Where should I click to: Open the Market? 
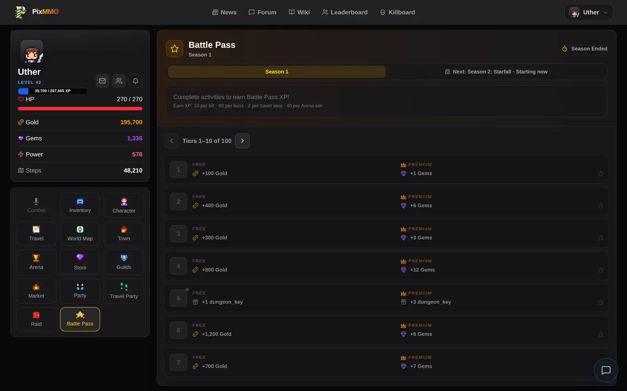pyautogui.click(x=36, y=291)
